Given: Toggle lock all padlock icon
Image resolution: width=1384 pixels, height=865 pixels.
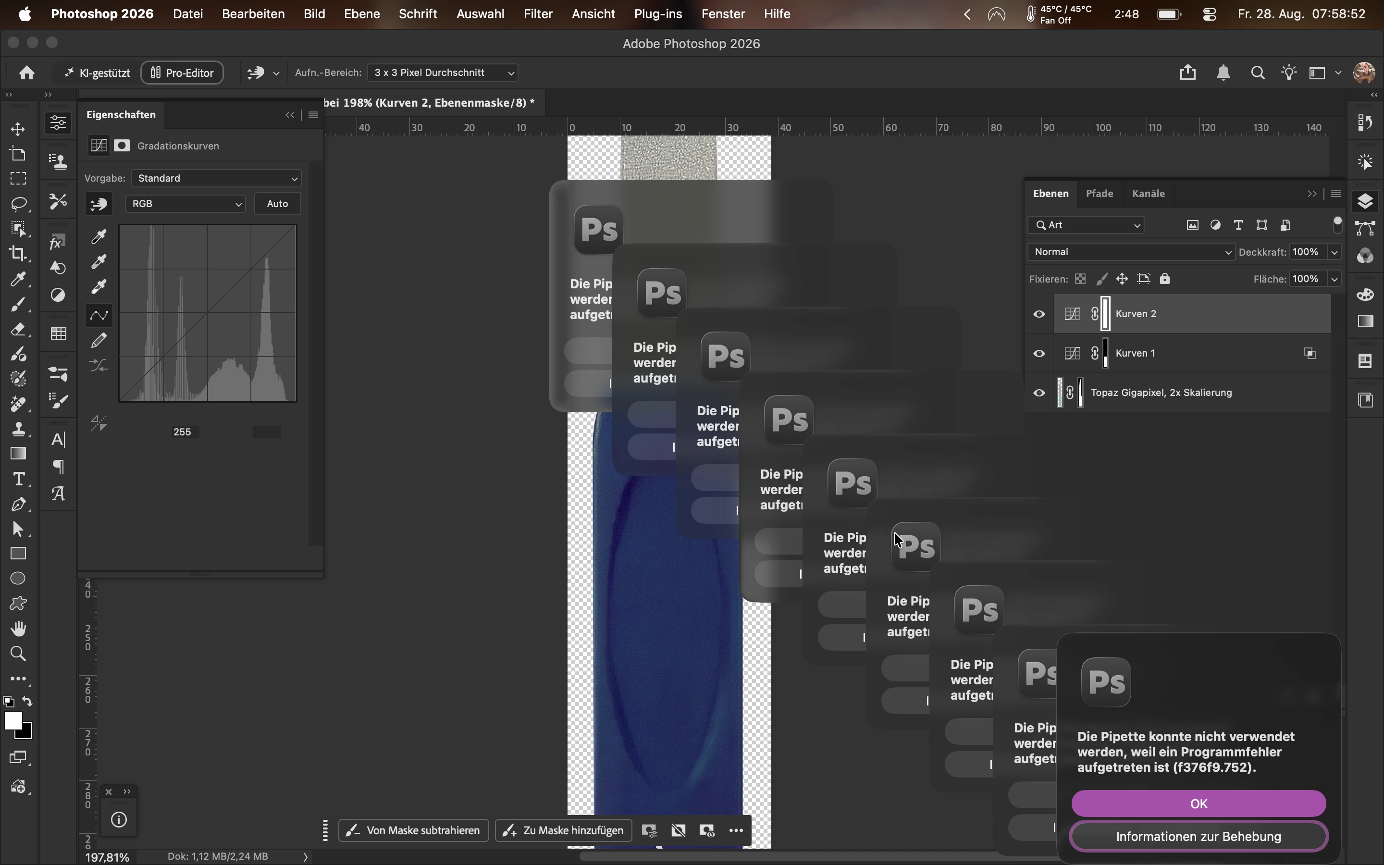Looking at the screenshot, I should click(1165, 279).
